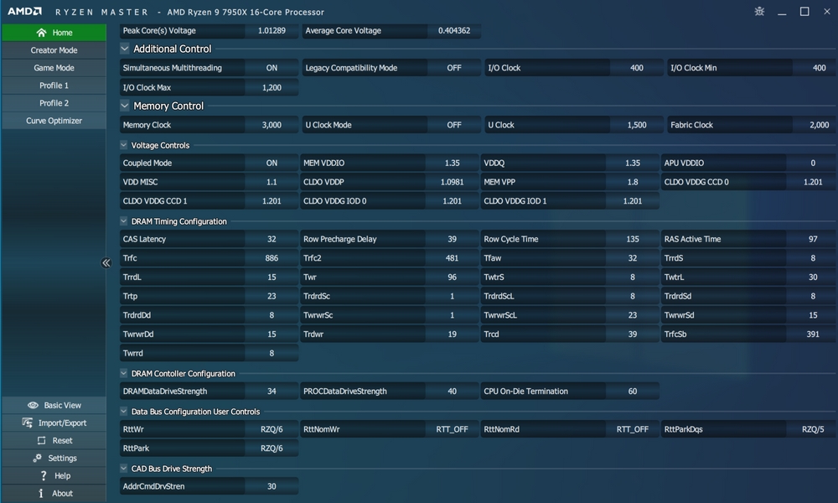Collapse DRAM Timing Configuration subsection

pyautogui.click(x=123, y=220)
